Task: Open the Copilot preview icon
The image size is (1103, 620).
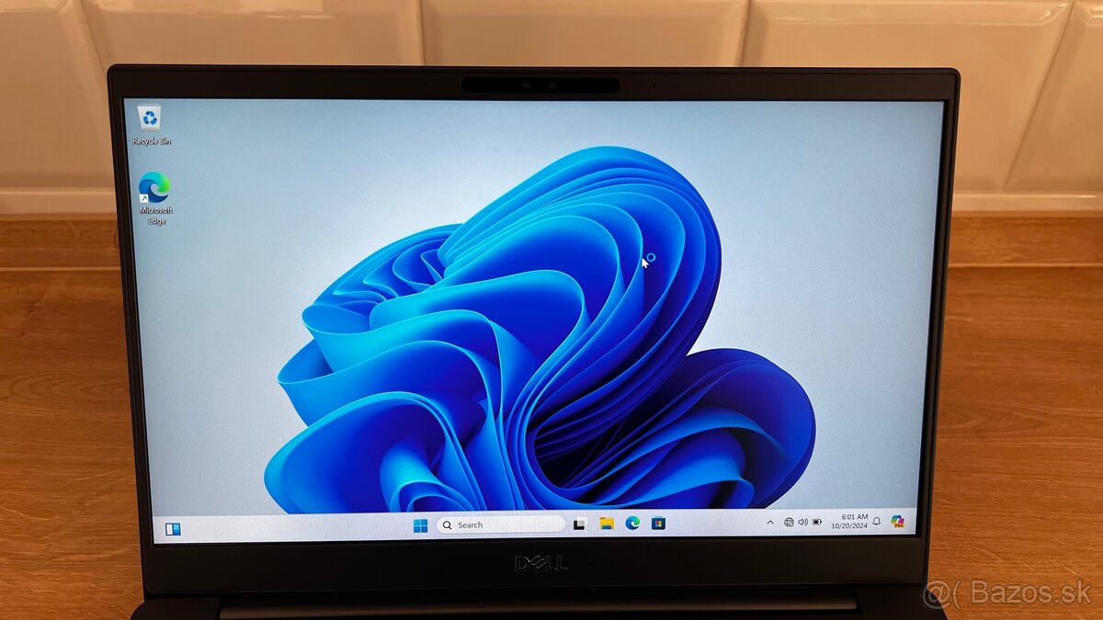Action: pyautogui.click(x=898, y=522)
